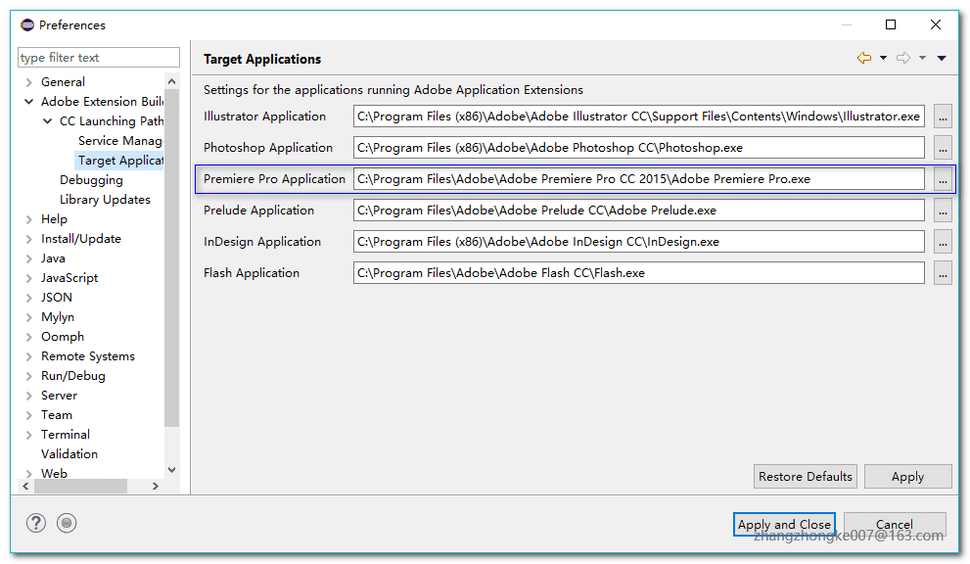Click the type filter text field

[99, 58]
